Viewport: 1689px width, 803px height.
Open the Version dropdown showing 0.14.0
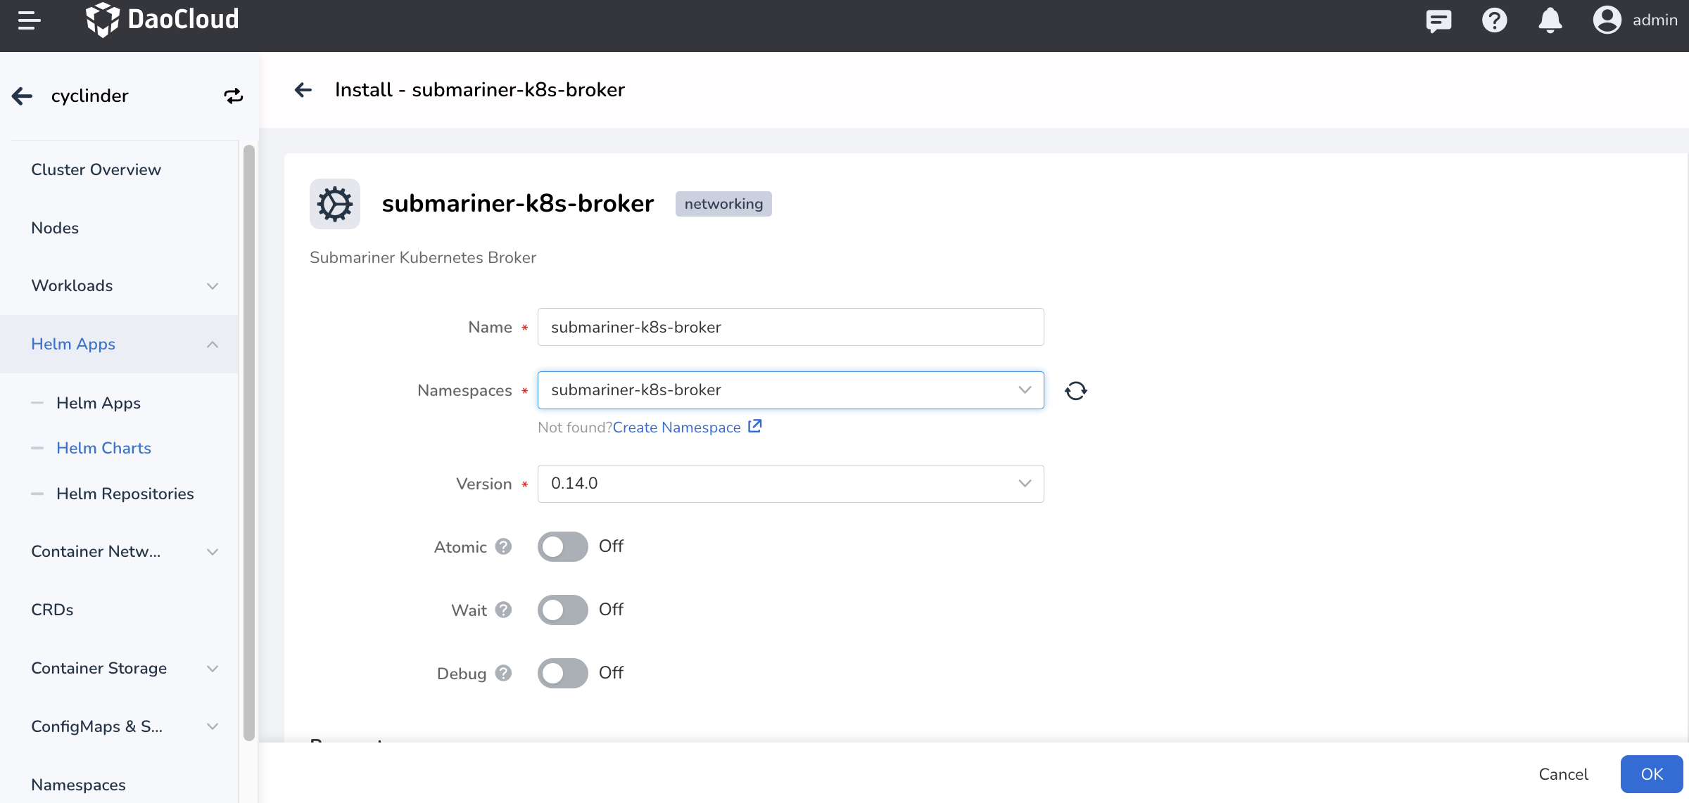pyautogui.click(x=790, y=484)
